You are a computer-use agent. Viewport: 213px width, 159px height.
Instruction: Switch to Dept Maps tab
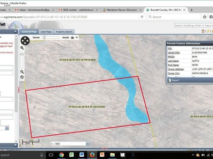pyautogui.click(x=46, y=32)
